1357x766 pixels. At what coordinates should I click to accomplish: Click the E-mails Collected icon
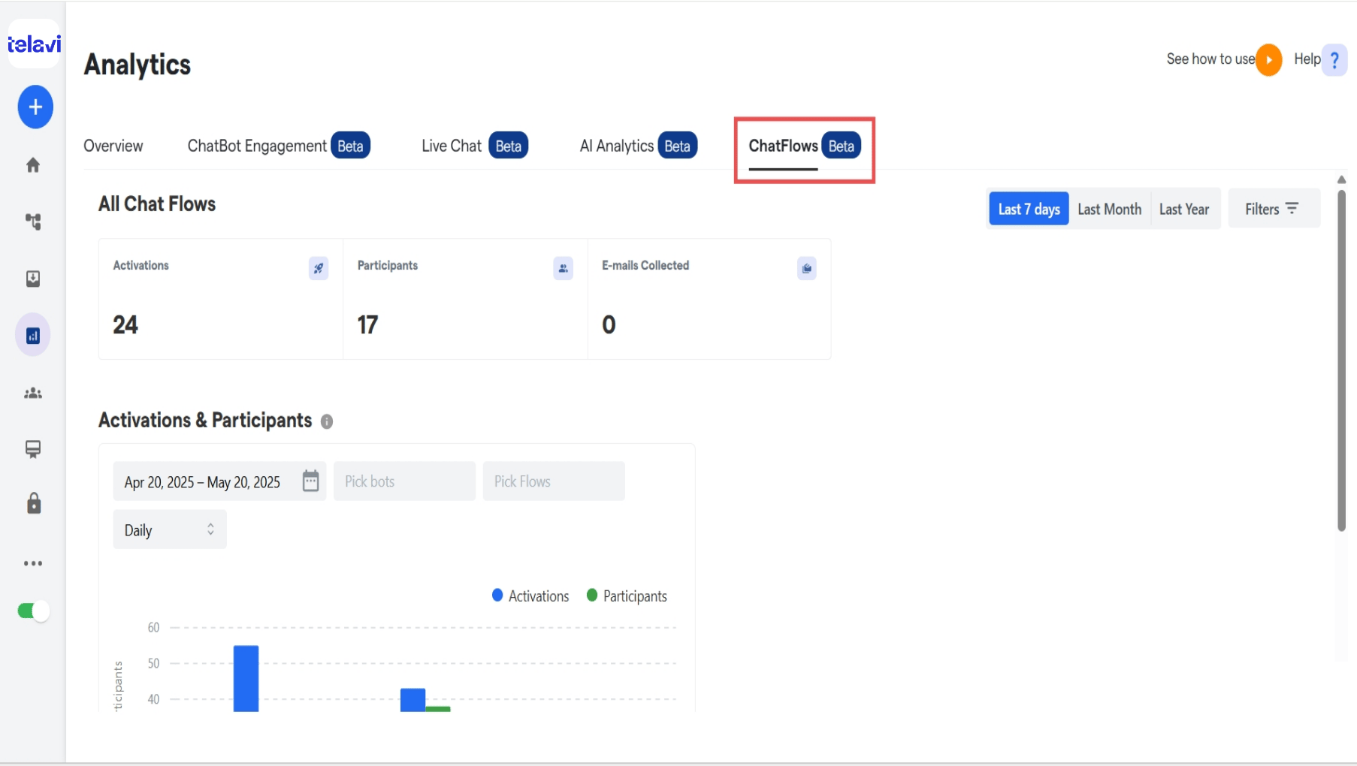(806, 268)
